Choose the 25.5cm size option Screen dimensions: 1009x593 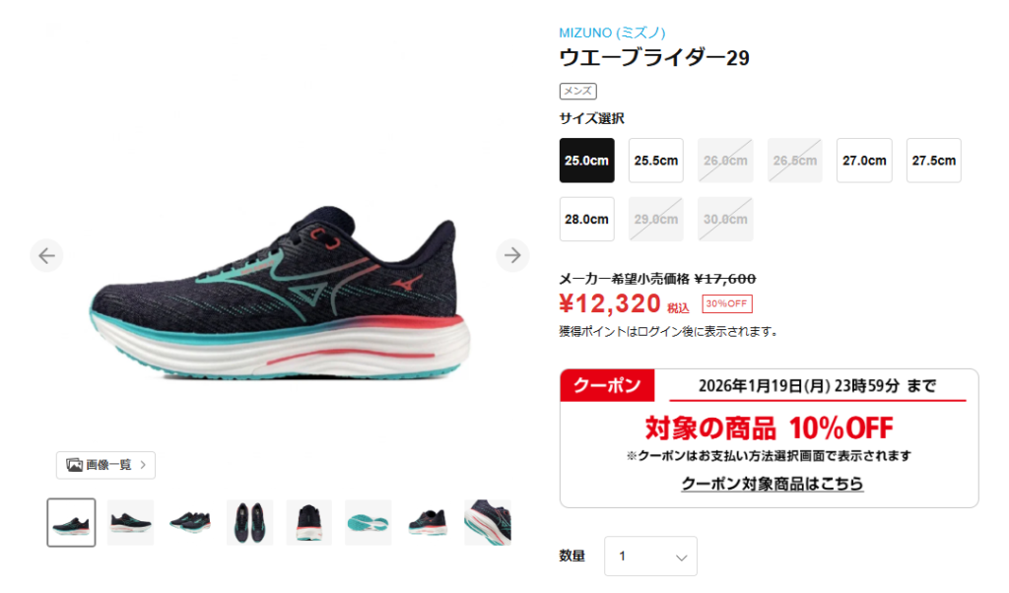tap(655, 161)
